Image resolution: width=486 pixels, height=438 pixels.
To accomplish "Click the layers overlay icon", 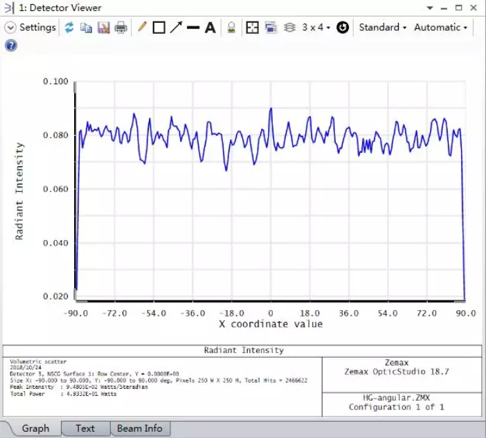I will click(290, 28).
